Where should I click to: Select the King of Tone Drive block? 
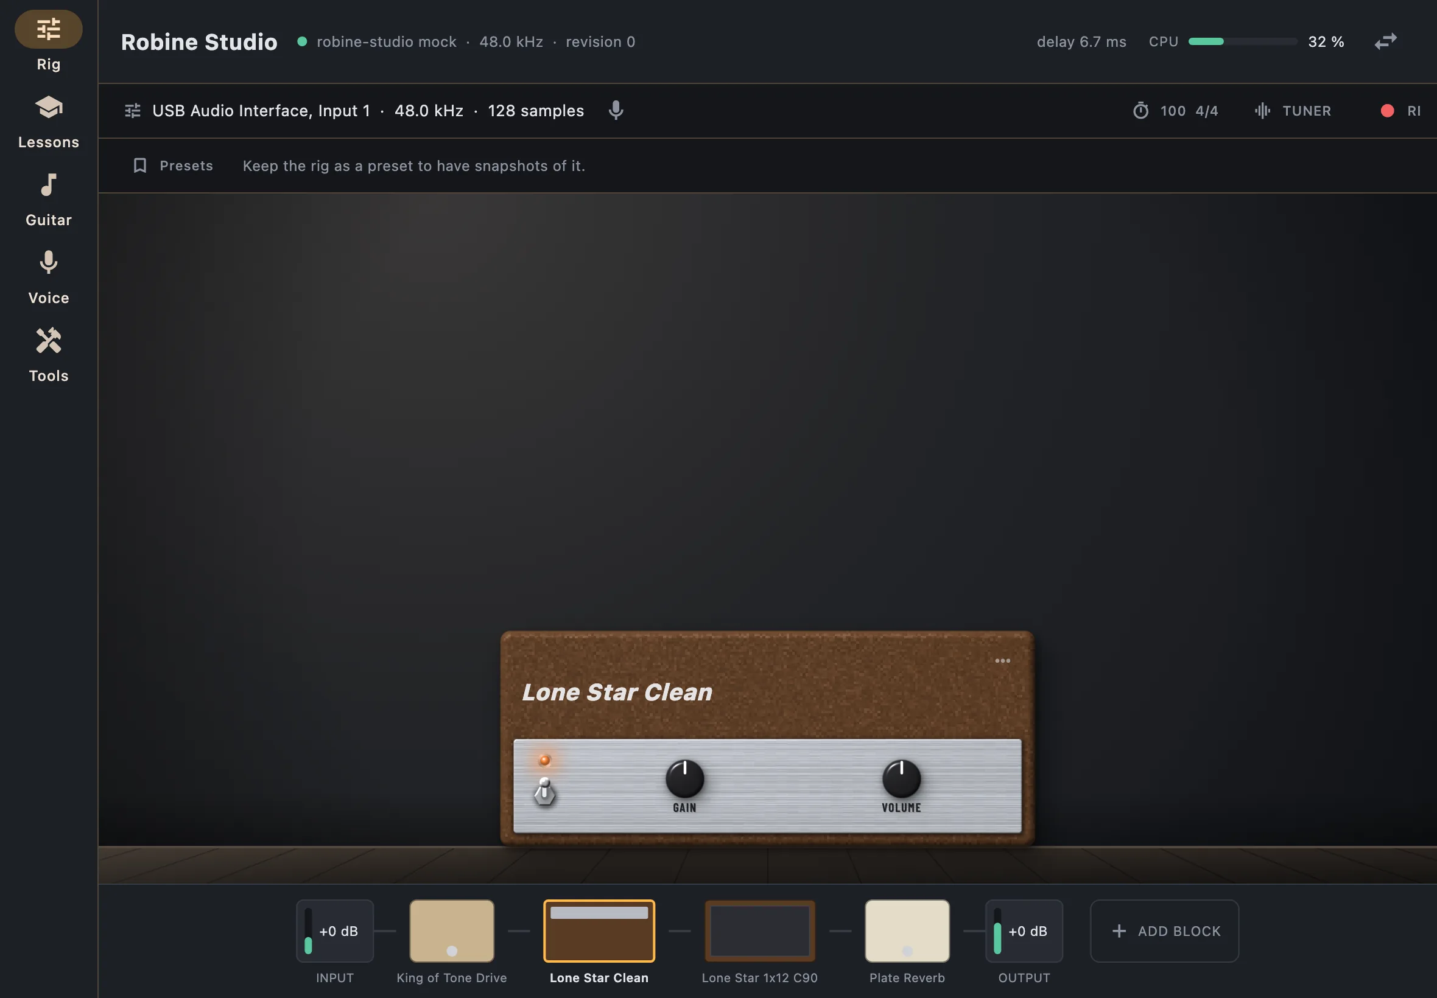click(452, 931)
